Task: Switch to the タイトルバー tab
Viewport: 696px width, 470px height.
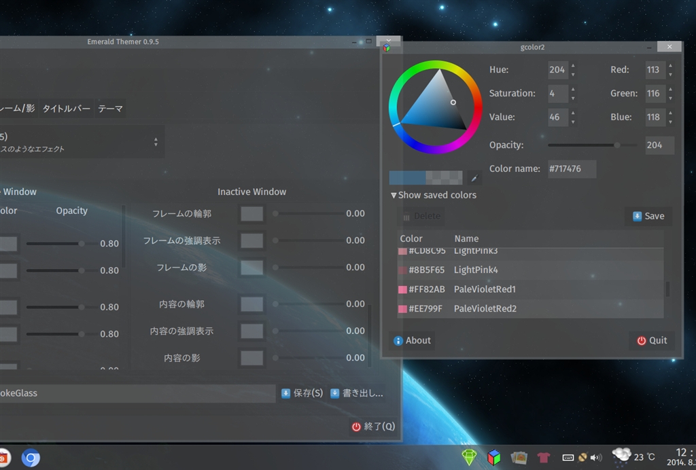Action: pos(66,109)
